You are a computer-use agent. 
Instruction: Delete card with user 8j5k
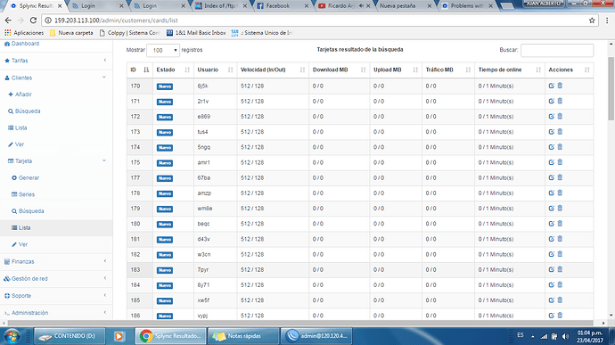(x=560, y=86)
